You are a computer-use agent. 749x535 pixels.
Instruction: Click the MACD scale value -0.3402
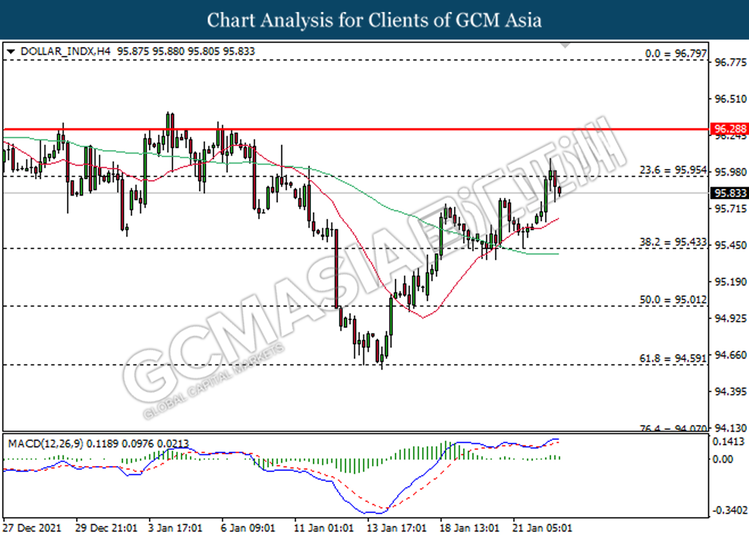pyautogui.click(x=730, y=511)
